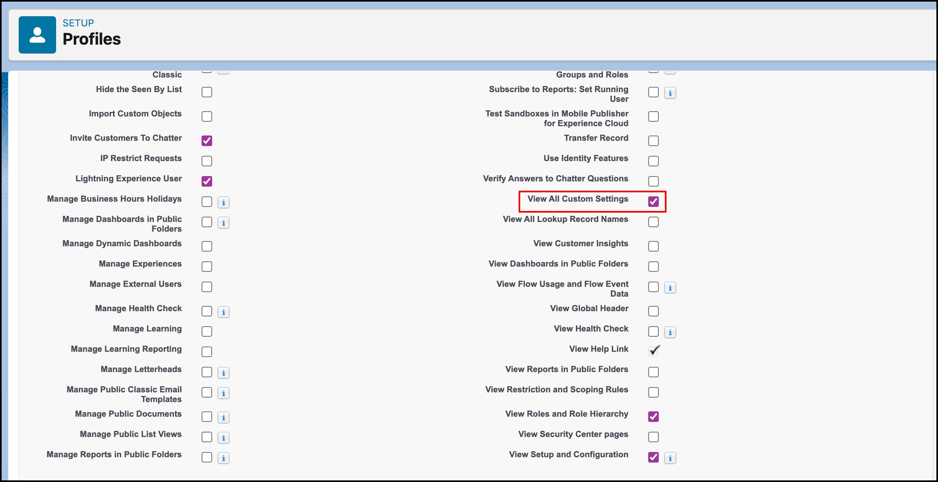Viewport: 938px width, 482px height.
Task: Click info icon for Manage Public List Views
Action: click(224, 437)
